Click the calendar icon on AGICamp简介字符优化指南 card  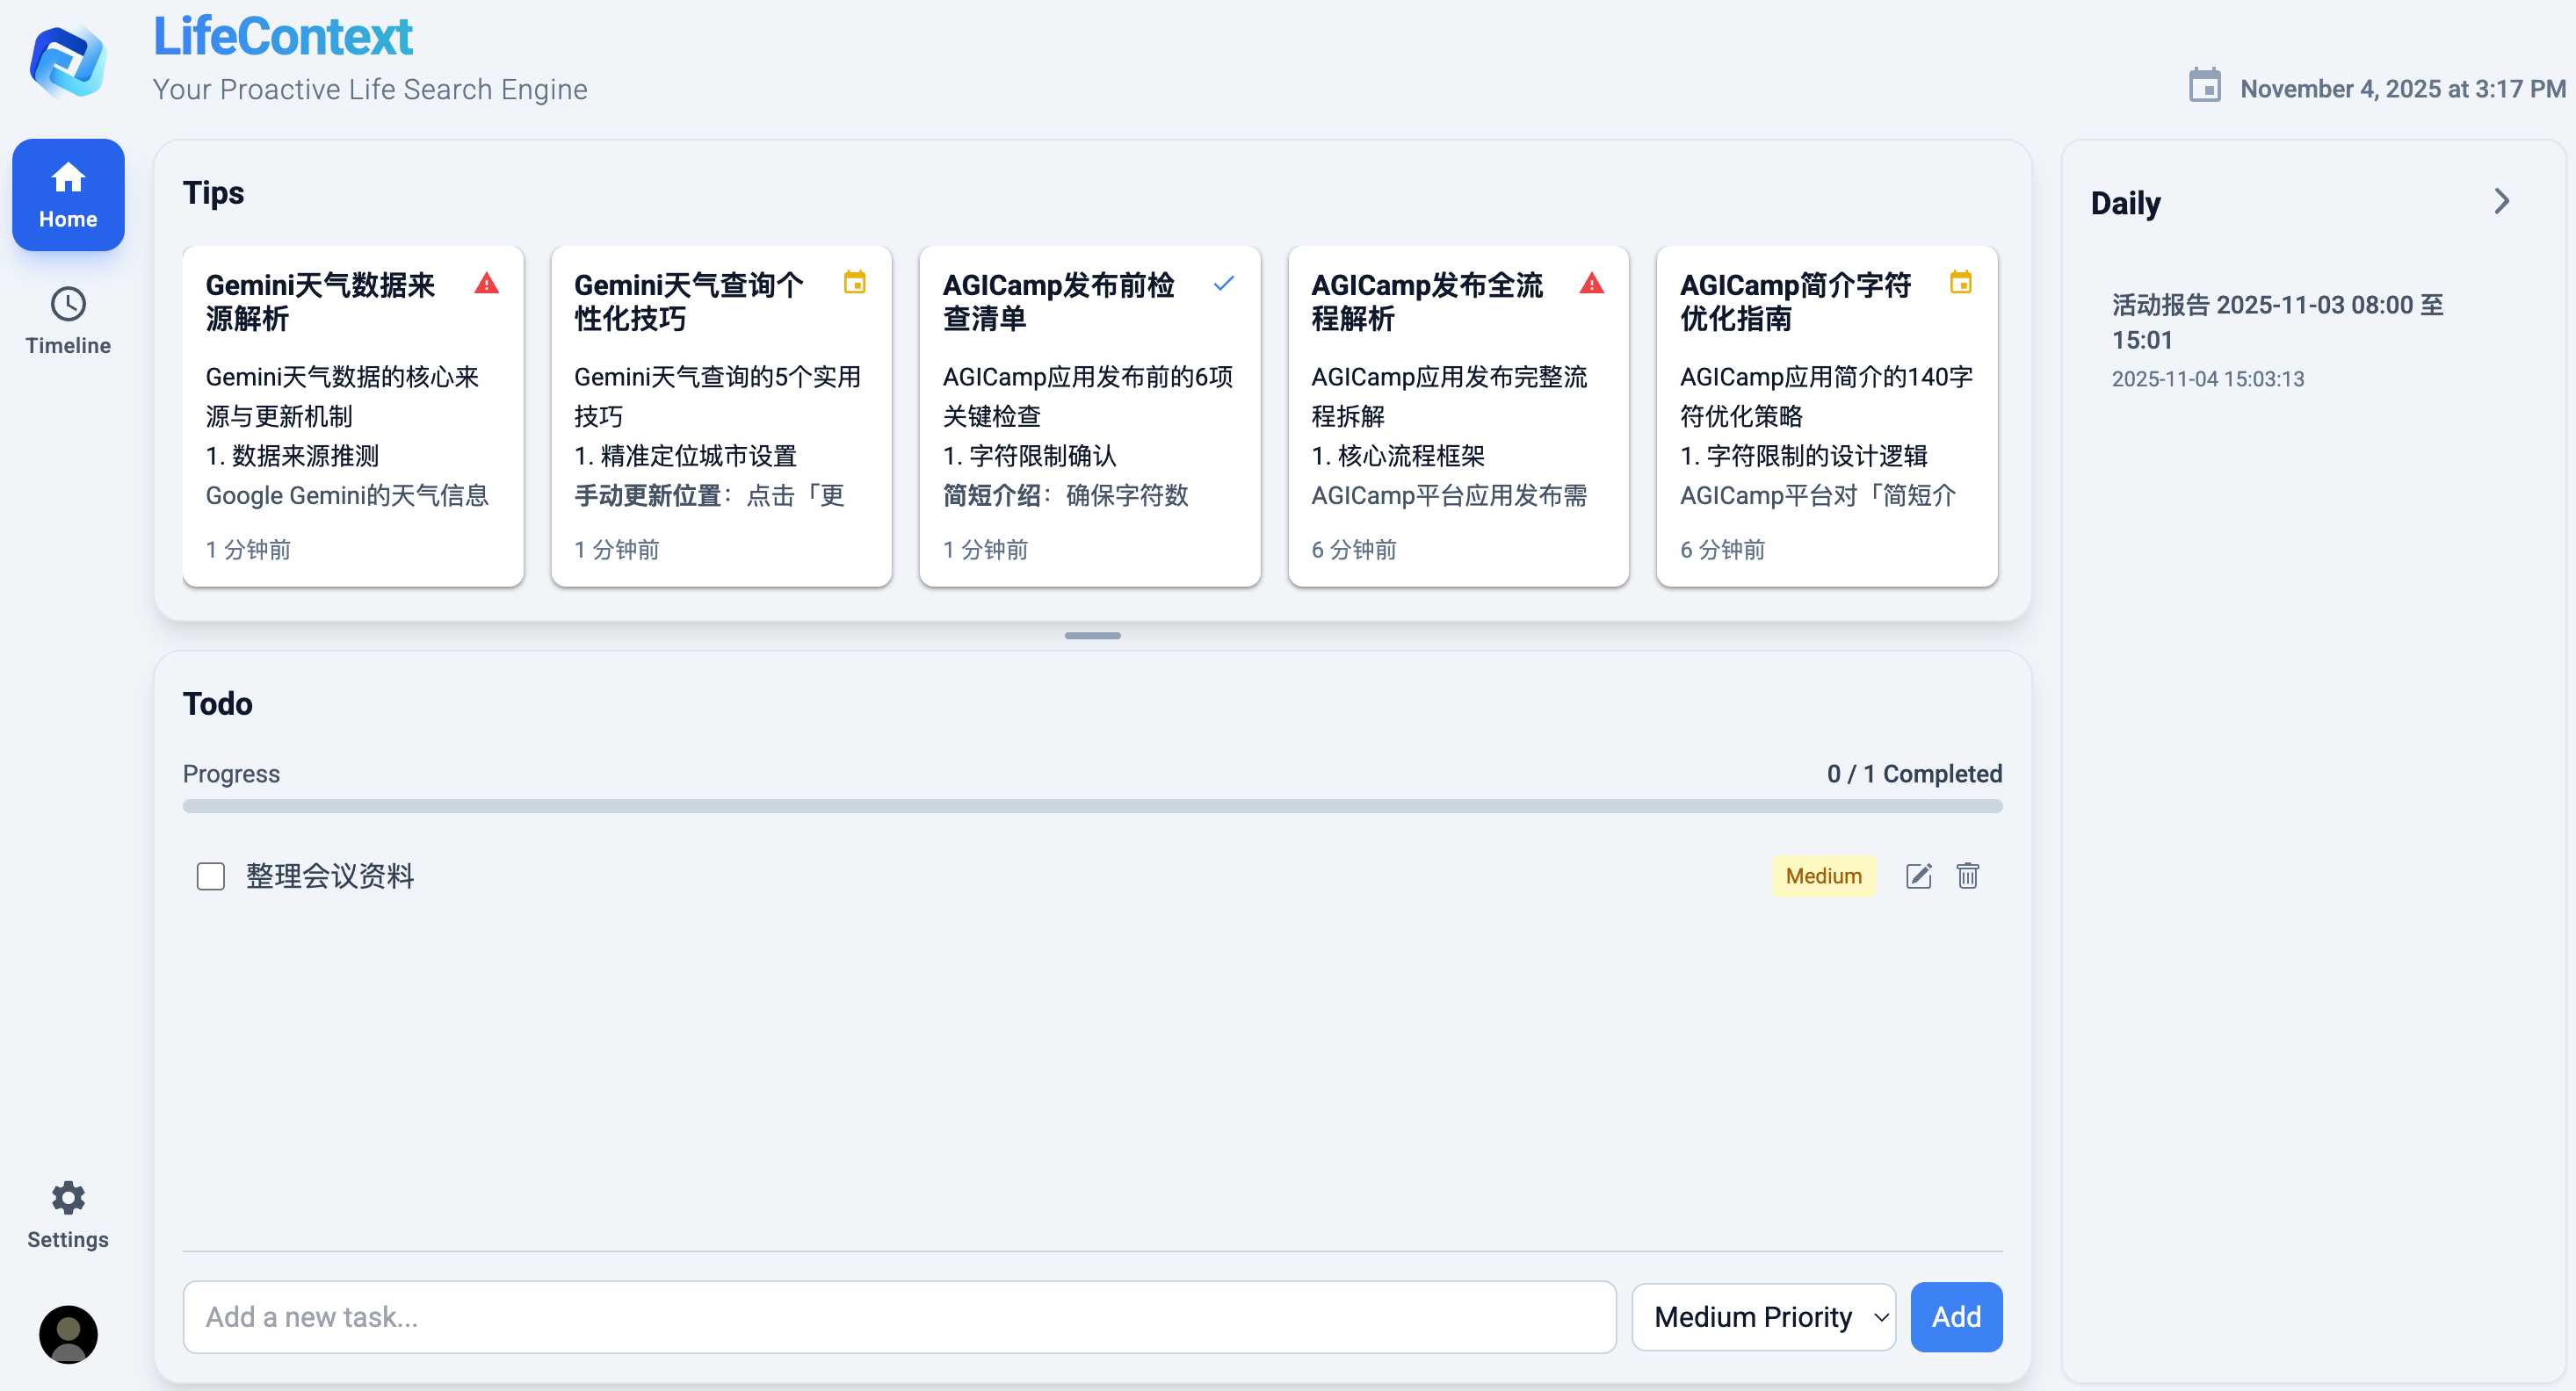click(x=1961, y=284)
